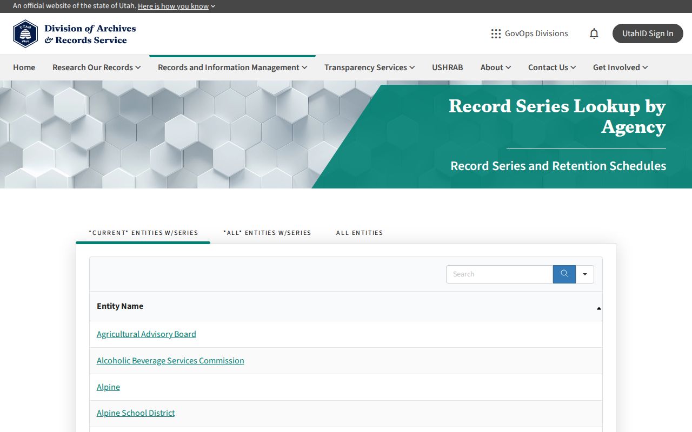This screenshot has height=432, width=692.
Task: Open Alcoholic Beverage Services Commission link
Action: click(x=170, y=361)
